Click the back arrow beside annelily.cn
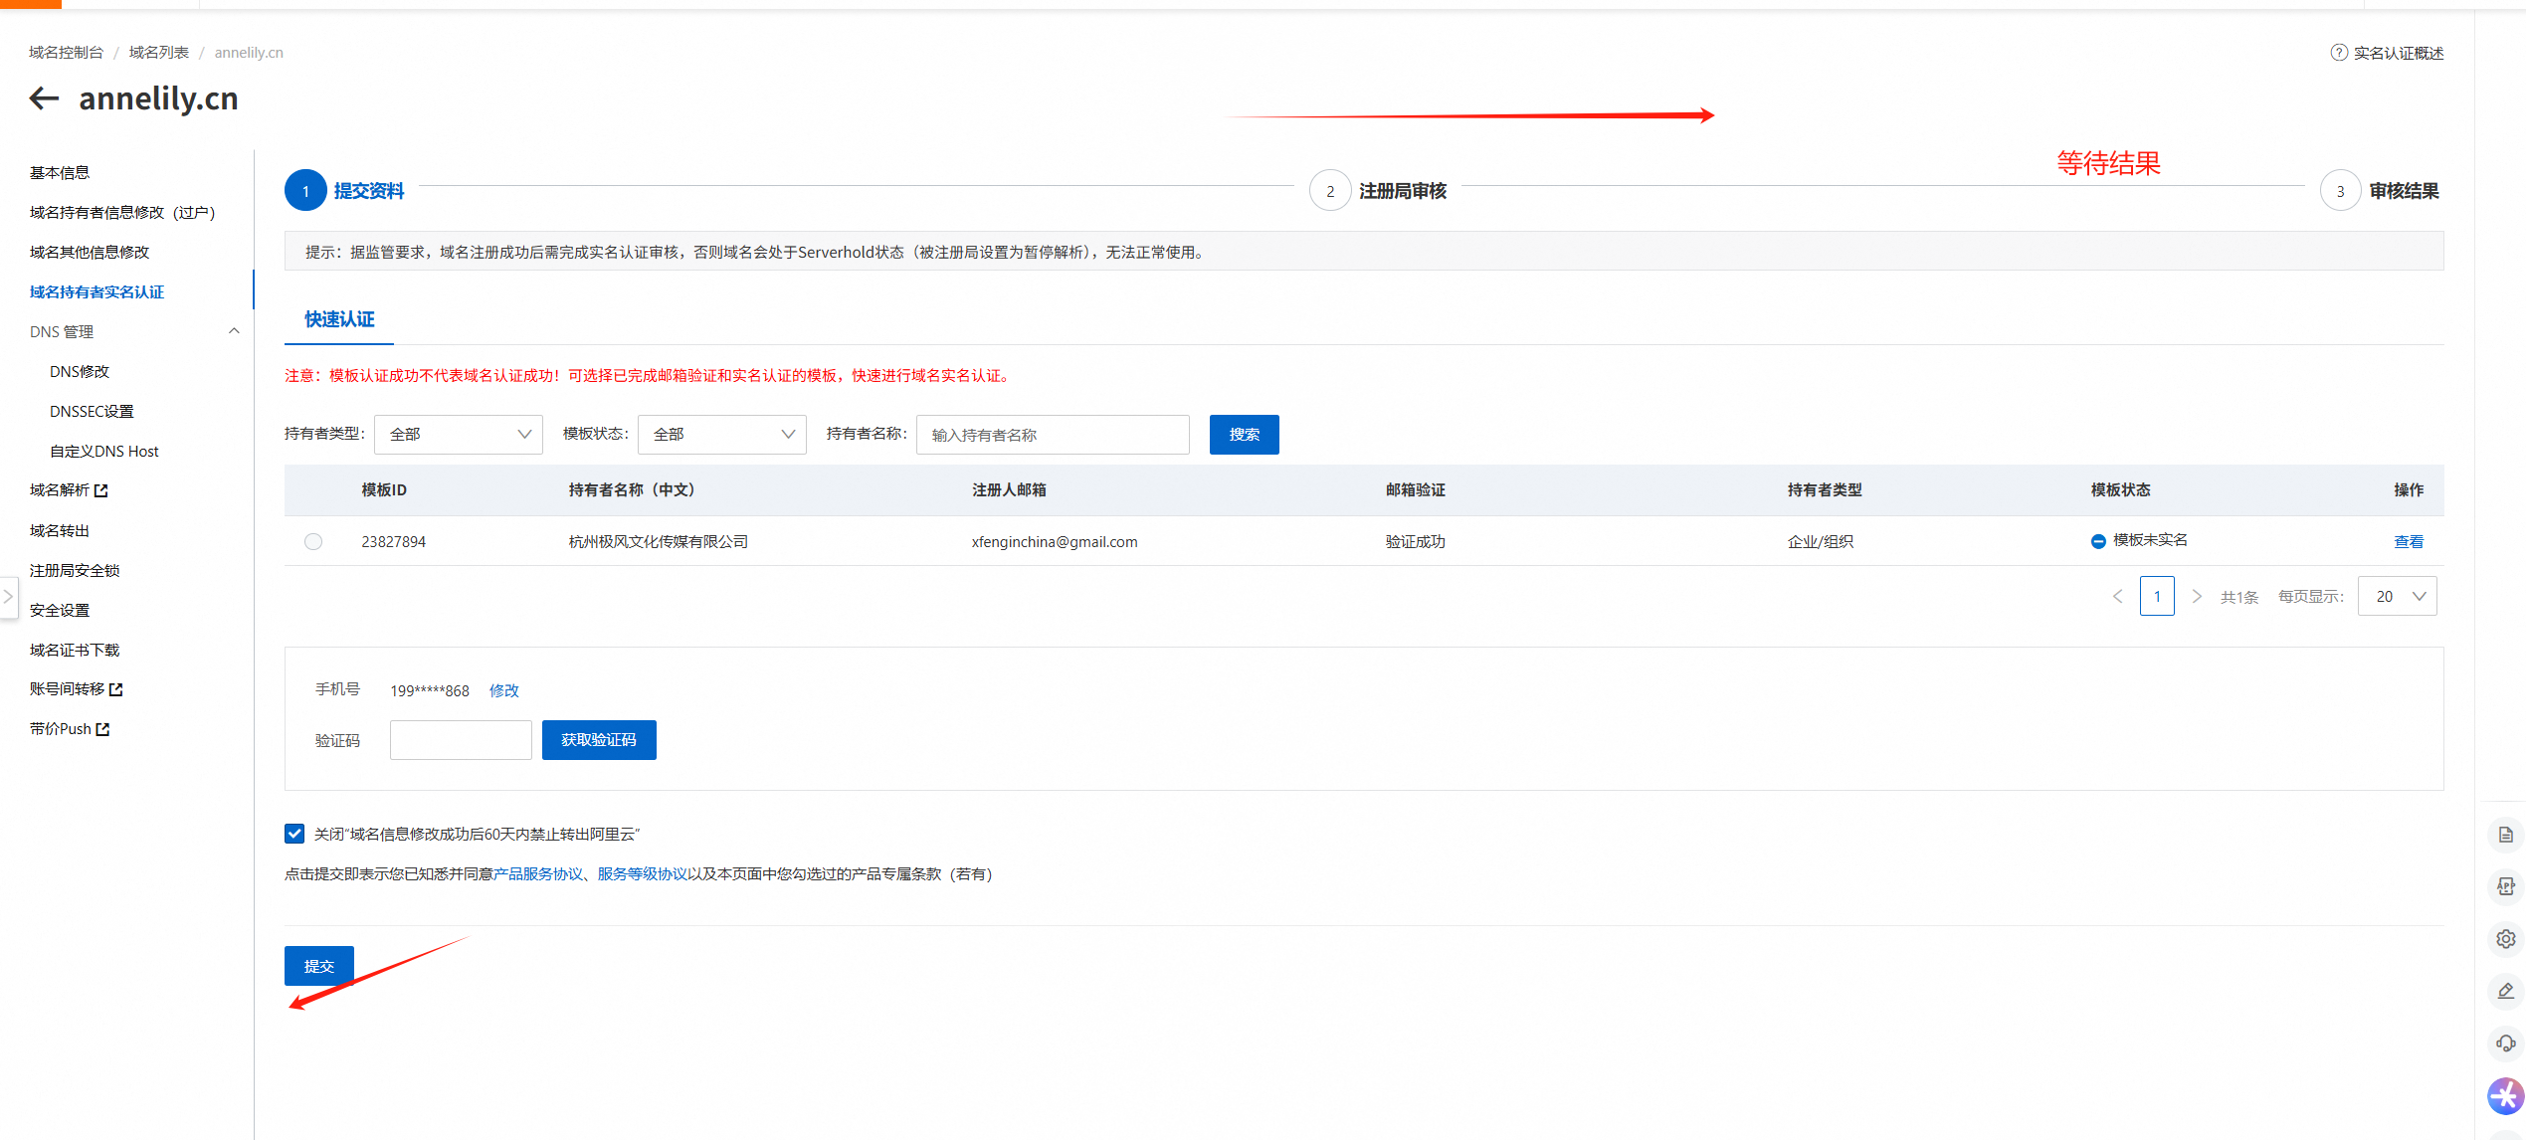The width and height of the screenshot is (2526, 1140). point(44,98)
